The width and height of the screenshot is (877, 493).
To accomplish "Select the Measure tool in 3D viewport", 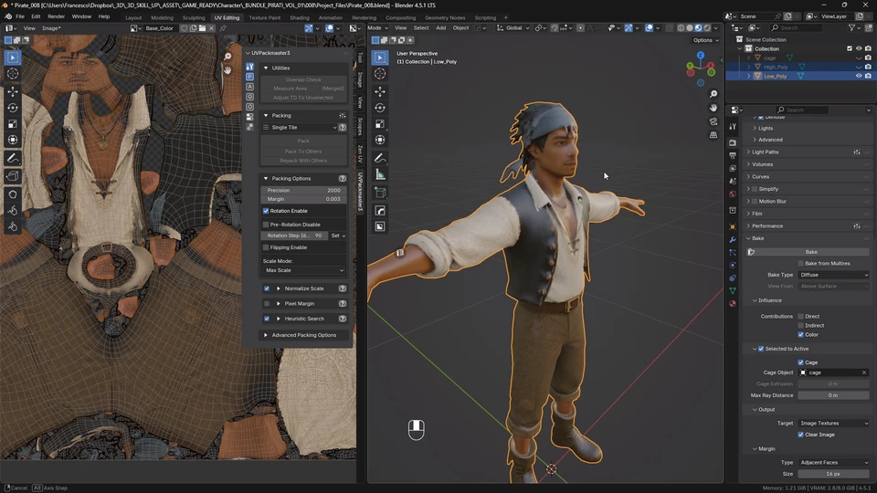I will [x=380, y=175].
